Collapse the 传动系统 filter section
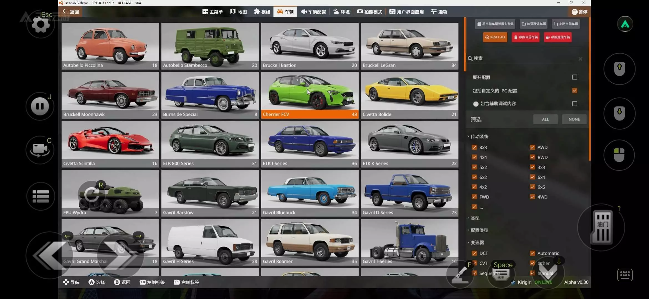Image resolution: width=649 pixels, height=299 pixels. (479, 136)
